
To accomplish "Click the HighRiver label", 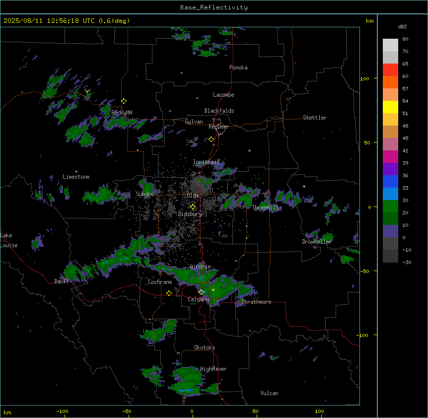I will tap(214, 369).
